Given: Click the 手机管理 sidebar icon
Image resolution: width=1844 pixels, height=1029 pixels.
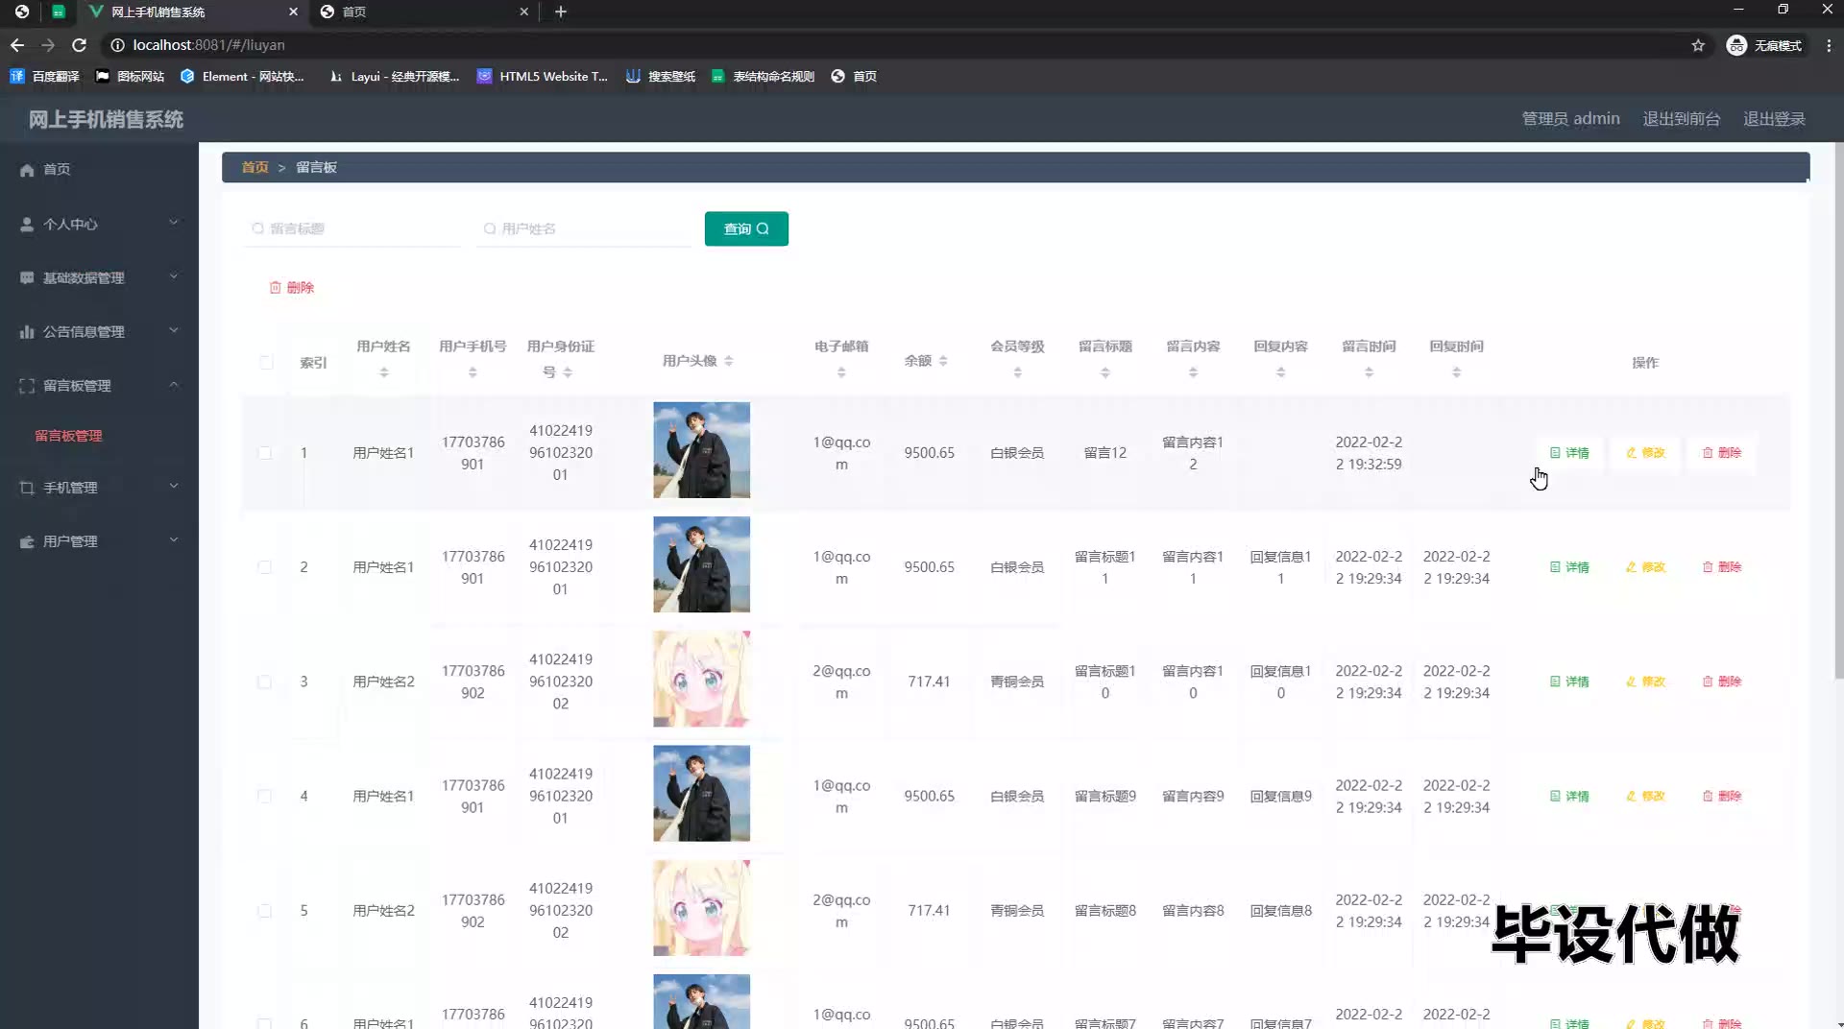Looking at the screenshot, I should [27, 488].
